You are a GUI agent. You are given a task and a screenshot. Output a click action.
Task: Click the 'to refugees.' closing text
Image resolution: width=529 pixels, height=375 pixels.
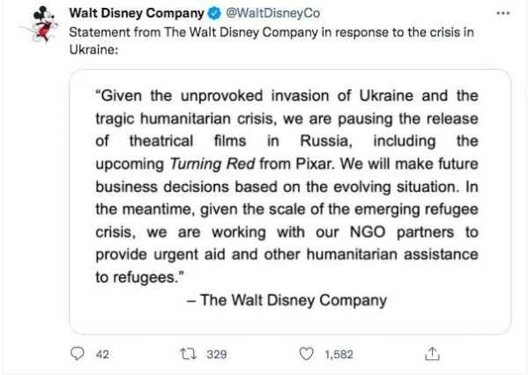click(x=140, y=277)
